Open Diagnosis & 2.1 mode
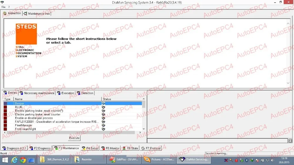 [14, 148]
